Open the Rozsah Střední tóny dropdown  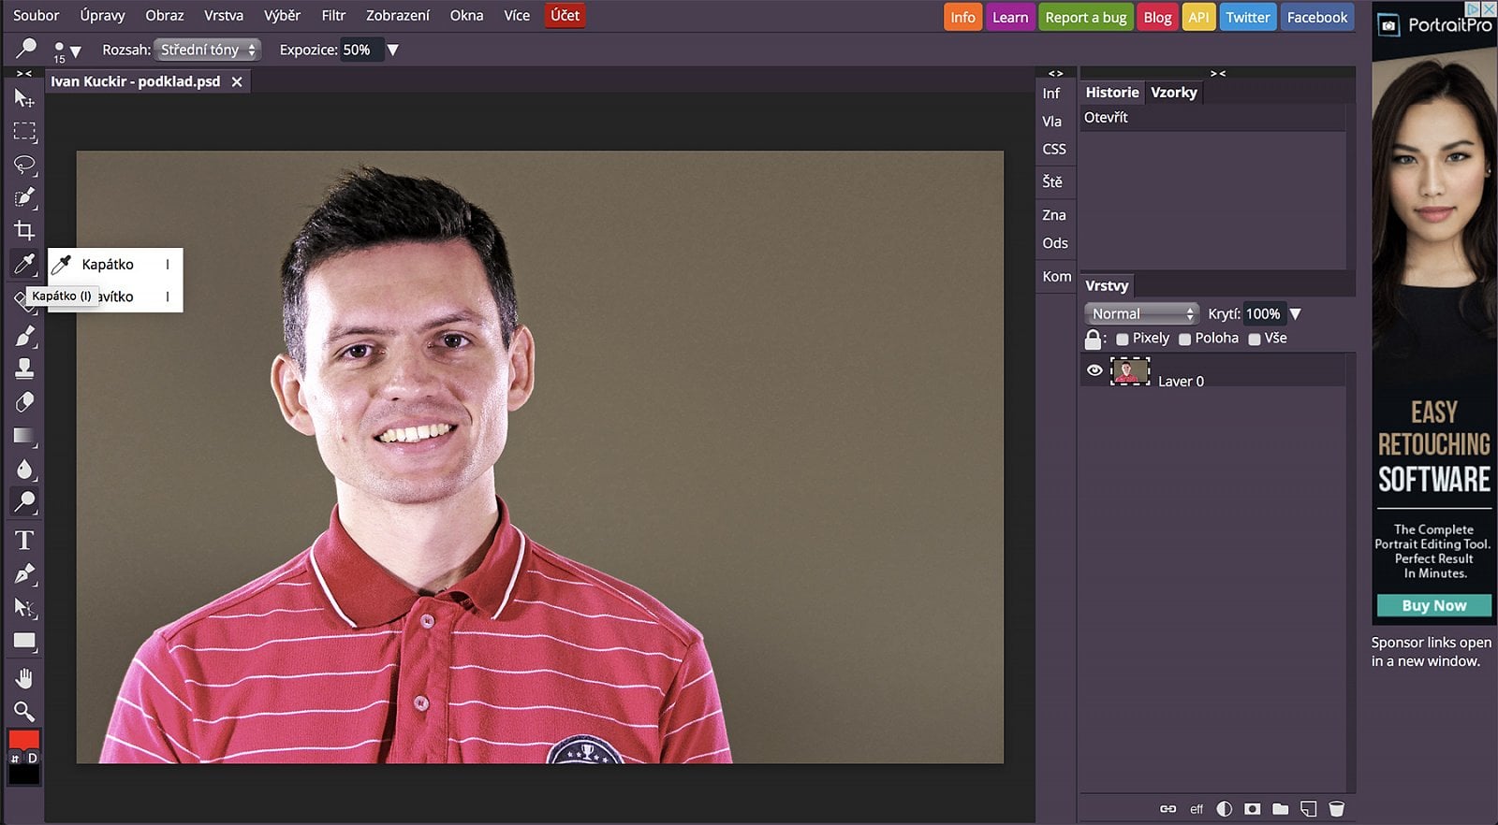[x=208, y=50]
